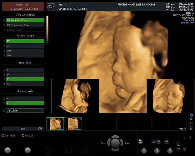Jump to first clipboard page, double-left arrow
Viewport: 195px width, 156px height.
click(x=191, y=119)
